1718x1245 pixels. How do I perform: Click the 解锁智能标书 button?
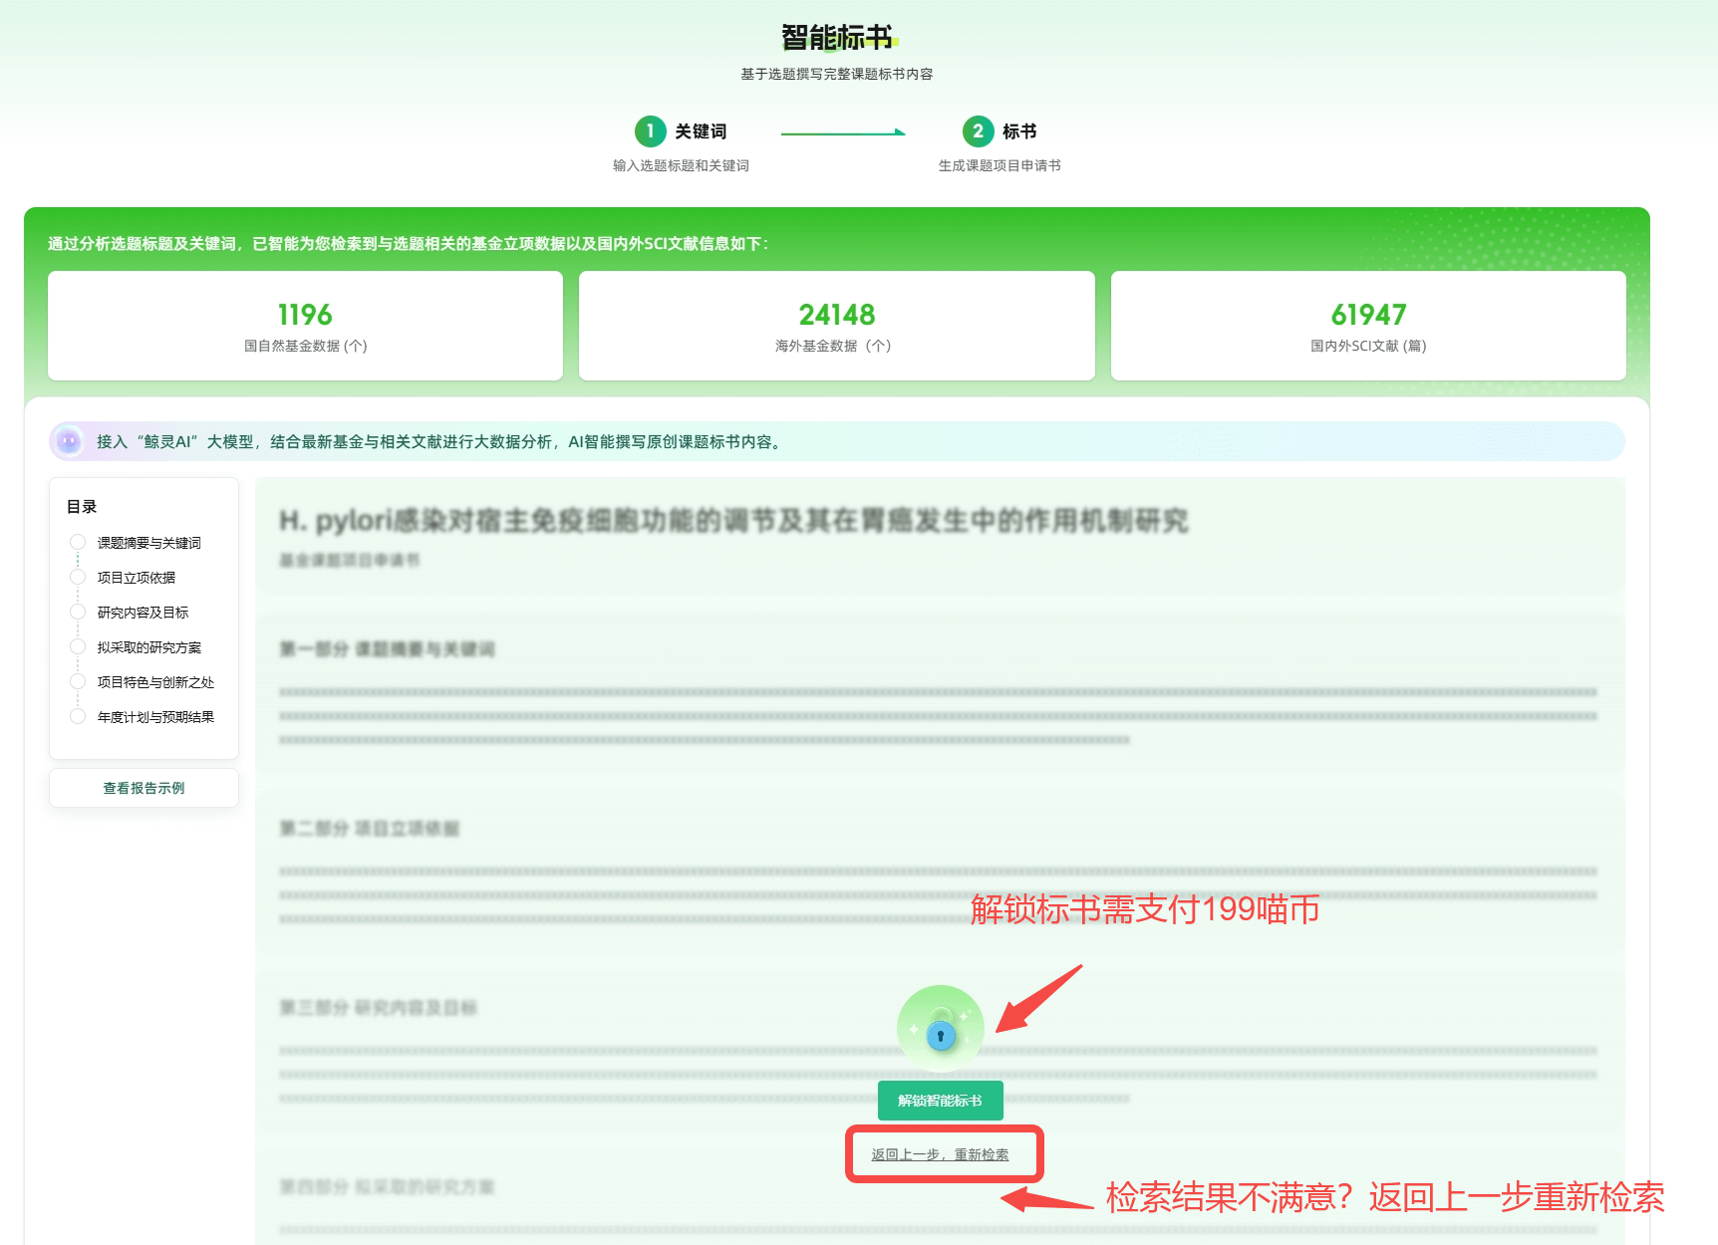tap(940, 1101)
